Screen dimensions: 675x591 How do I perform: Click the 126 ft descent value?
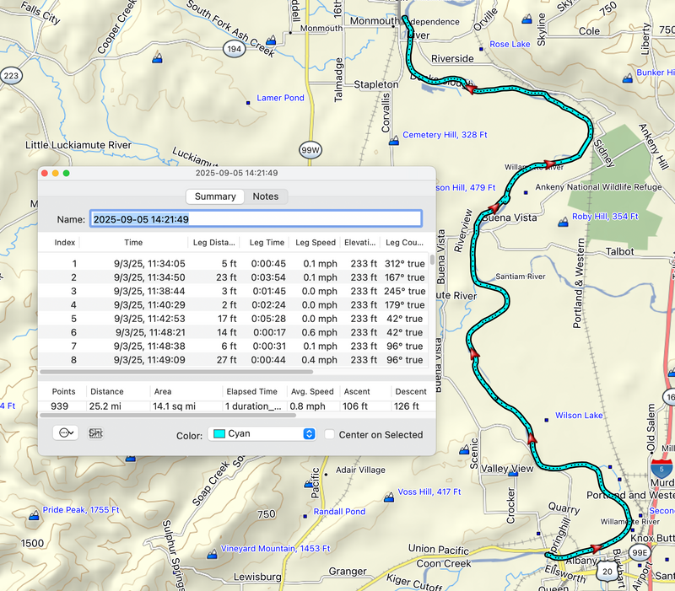coord(407,406)
